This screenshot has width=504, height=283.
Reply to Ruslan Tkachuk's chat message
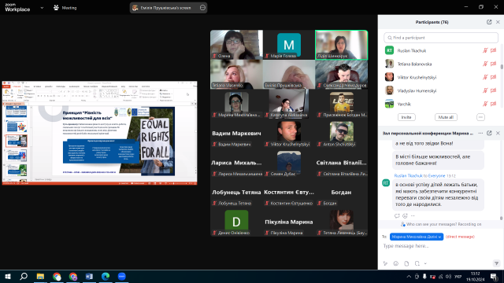pos(397,216)
